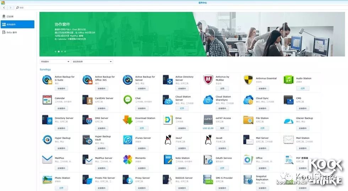348x191 pixels.
Task: Click the Moments pinwheel icon
Action: [x=127, y=160]
